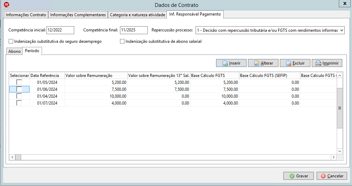Tick the checkbox for row 01/04/2024
This screenshot has width=352, height=186.
(19, 96)
